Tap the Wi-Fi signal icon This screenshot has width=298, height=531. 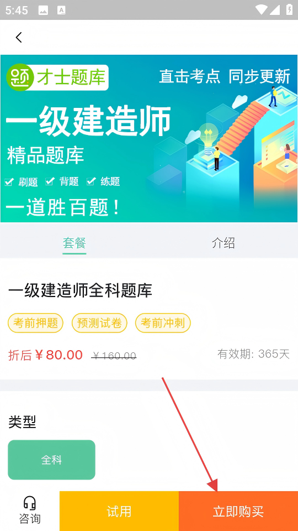point(261,10)
